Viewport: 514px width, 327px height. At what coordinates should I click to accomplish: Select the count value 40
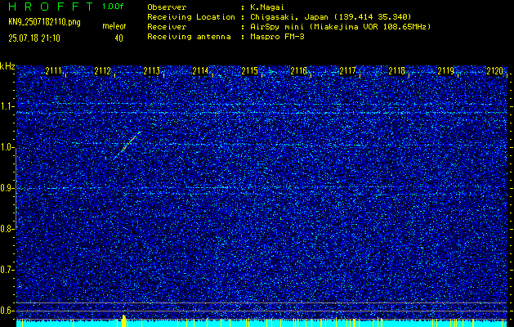coord(118,38)
